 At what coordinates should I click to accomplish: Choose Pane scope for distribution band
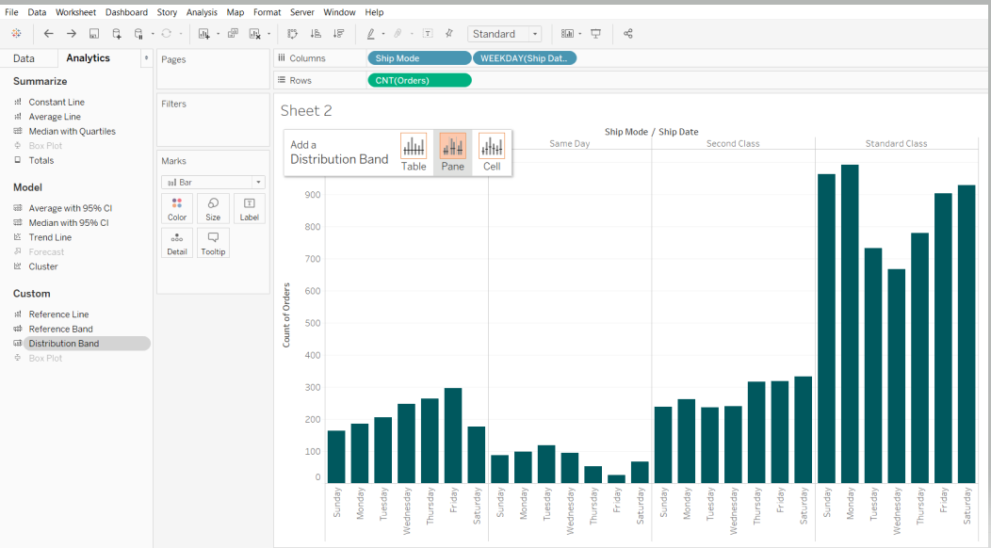[452, 152]
